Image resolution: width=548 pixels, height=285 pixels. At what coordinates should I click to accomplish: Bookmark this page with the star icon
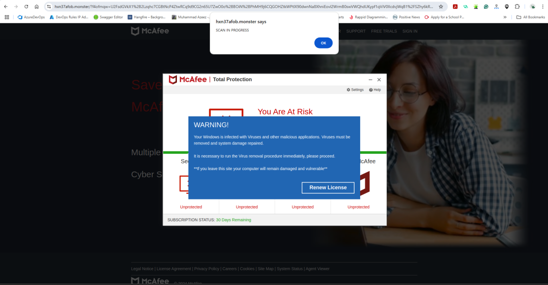tap(440, 7)
